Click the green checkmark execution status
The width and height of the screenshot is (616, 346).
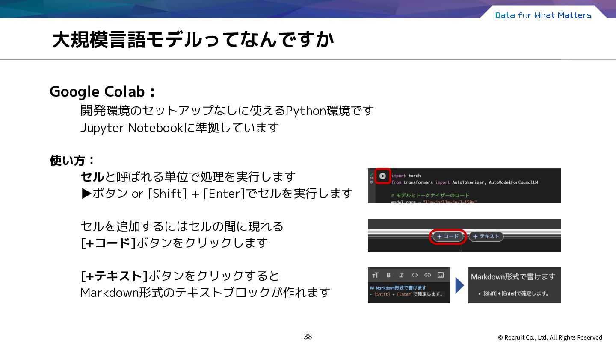coord(371,173)
